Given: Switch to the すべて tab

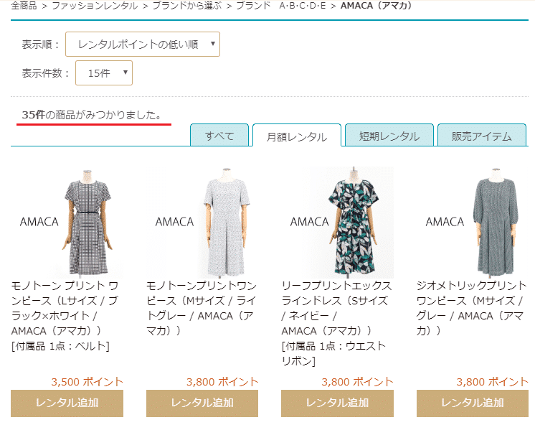Looking at the screenshot, I should tap(219, 136).
